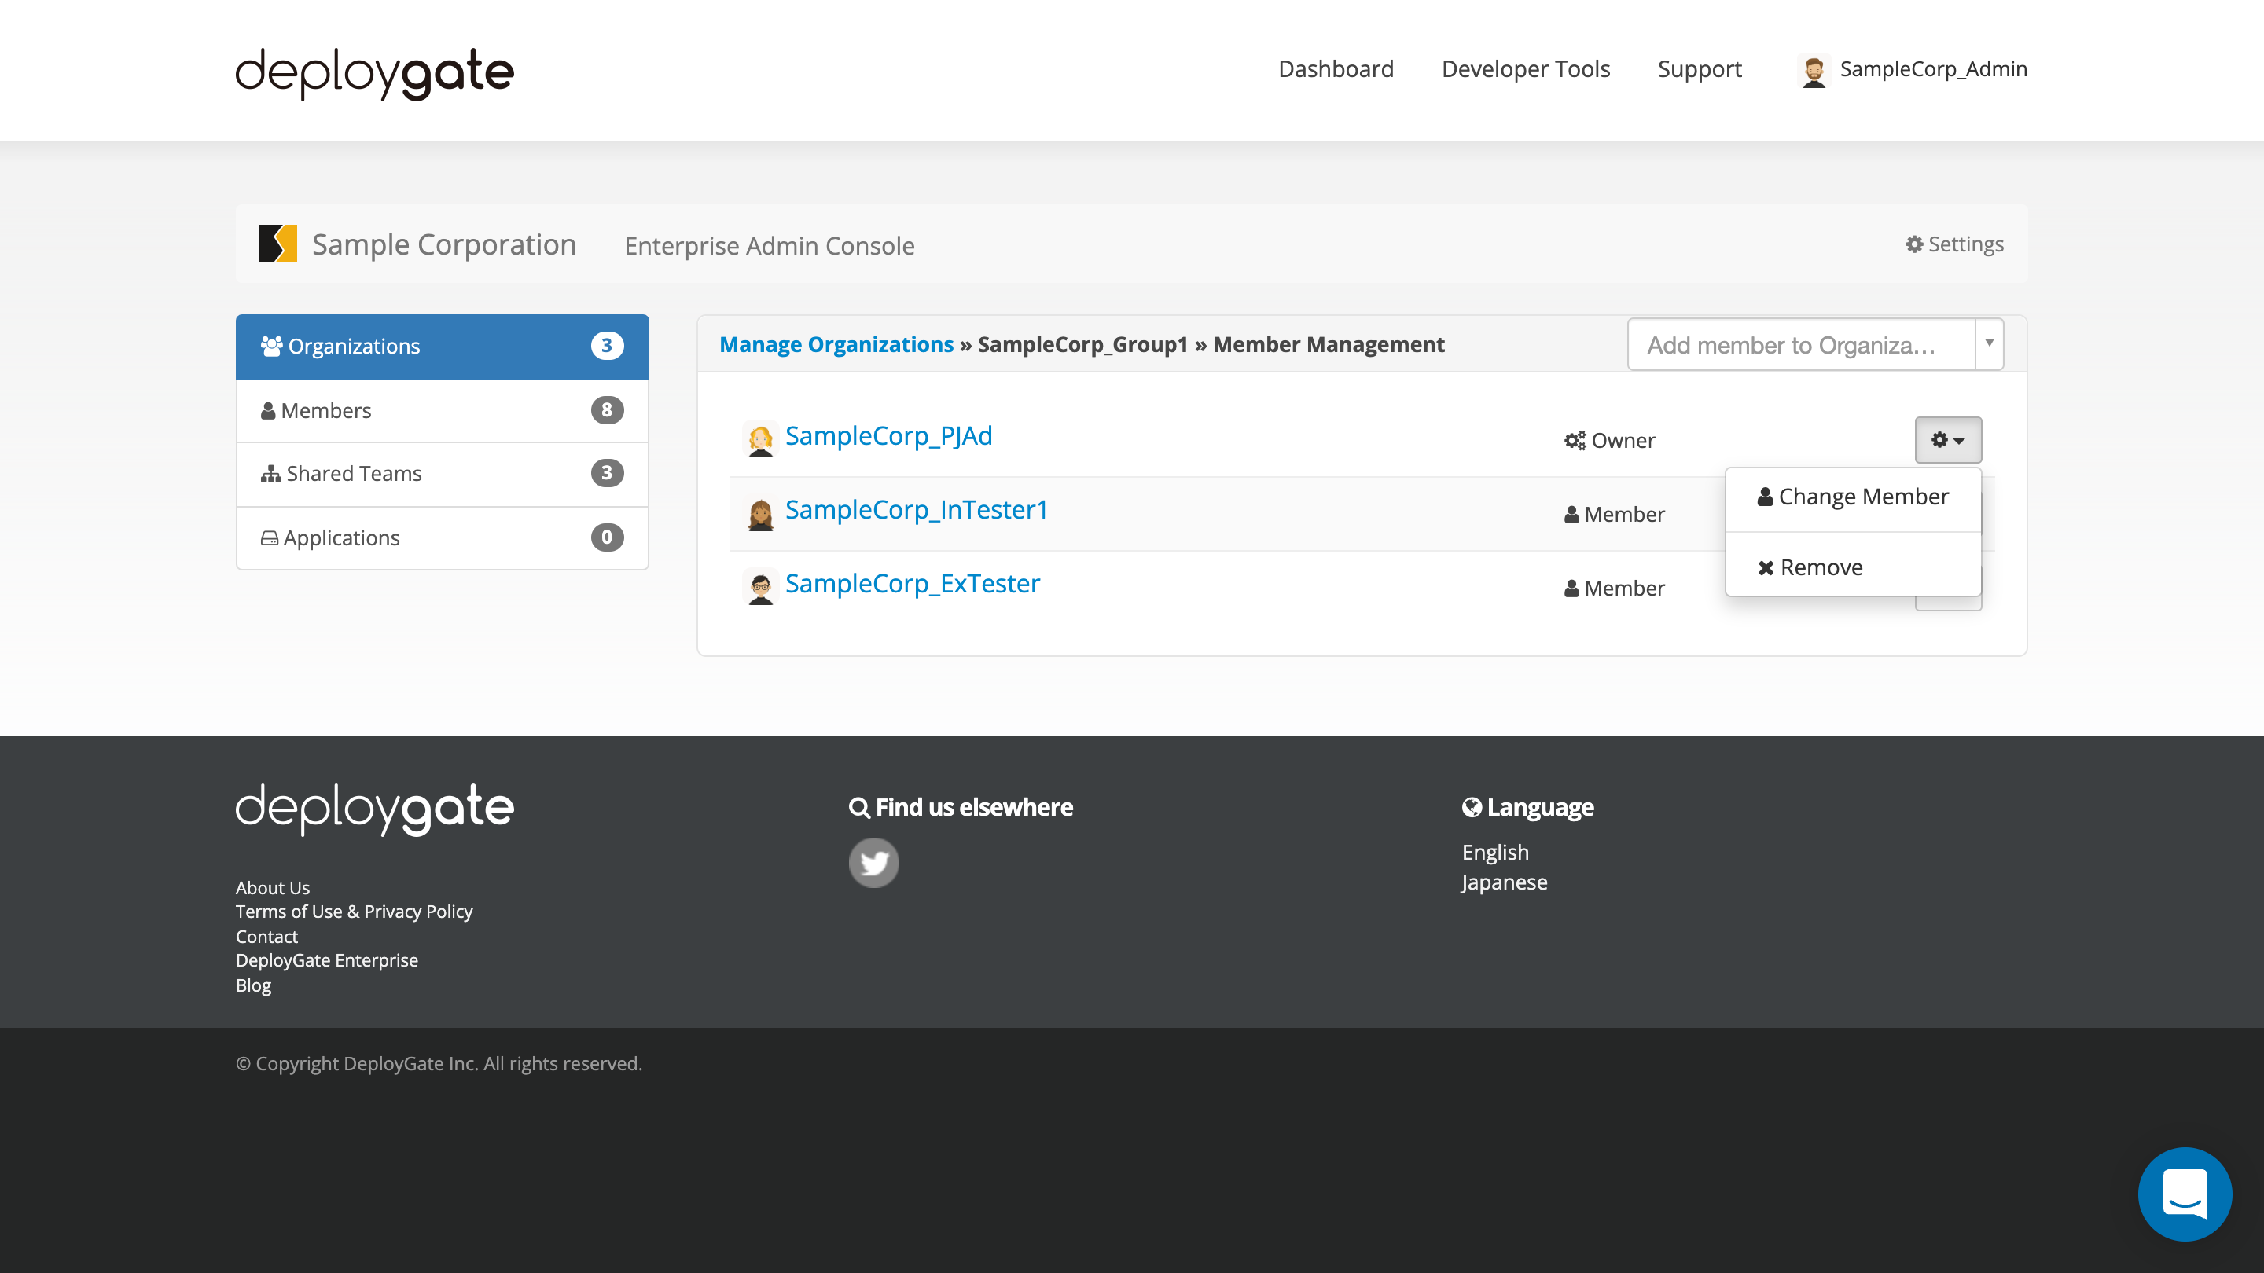Click Member role label for SampleCorp_ExTester
Image resolution: width=2264 pixels, height=1273 pixels.
pyautogui.click(x=1615, y=588)
